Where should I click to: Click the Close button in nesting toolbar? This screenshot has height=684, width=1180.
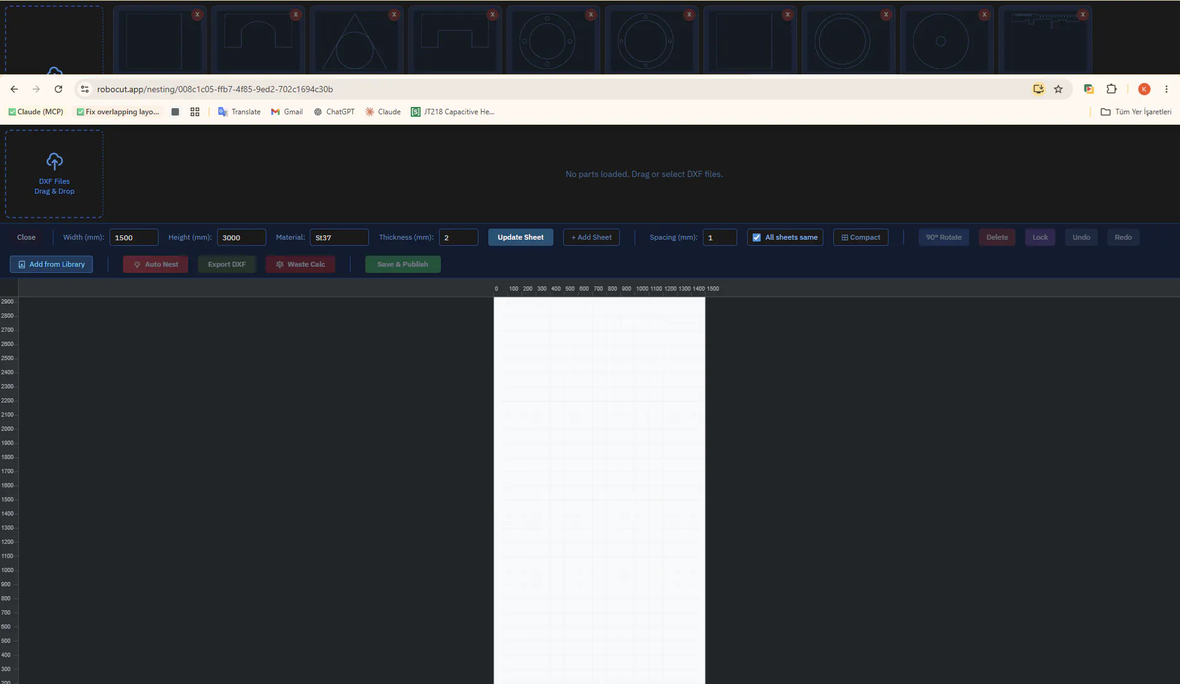click(x=26, y=237)
